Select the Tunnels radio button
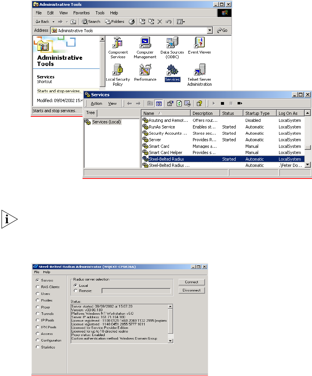The height and width of the screenshot is (376, 312). 38,314
